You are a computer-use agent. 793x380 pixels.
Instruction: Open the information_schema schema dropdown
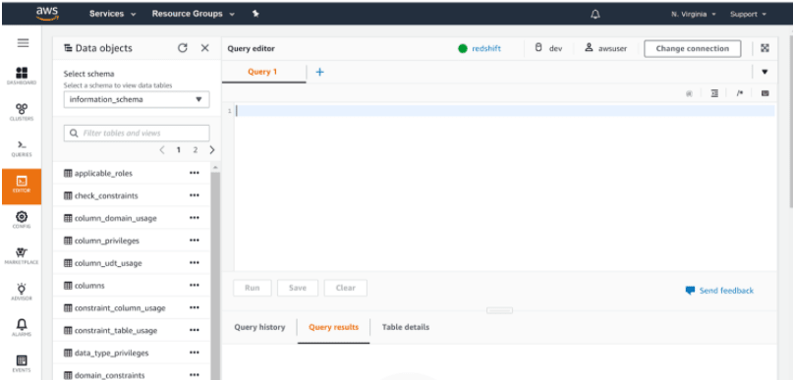(137, 99)
